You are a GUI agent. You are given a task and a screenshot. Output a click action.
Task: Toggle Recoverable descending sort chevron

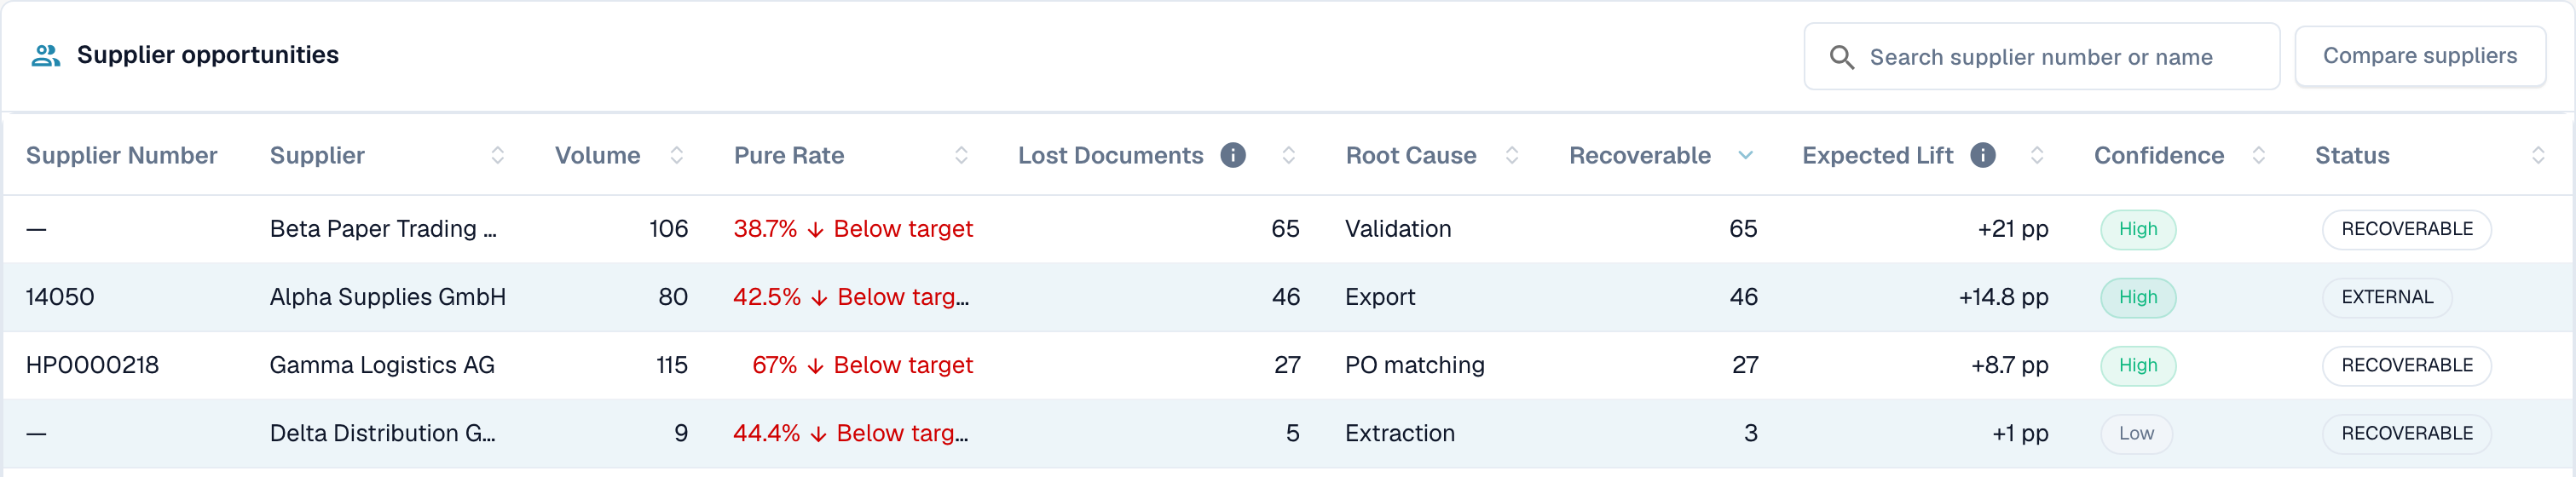point(1746,155)
